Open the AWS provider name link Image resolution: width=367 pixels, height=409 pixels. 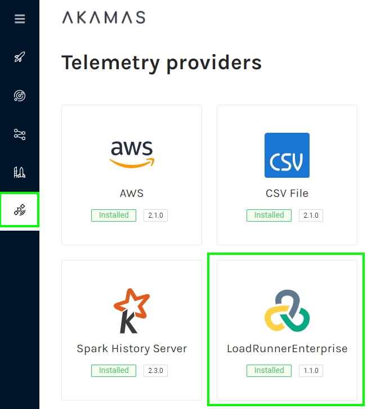coord(132,194)
